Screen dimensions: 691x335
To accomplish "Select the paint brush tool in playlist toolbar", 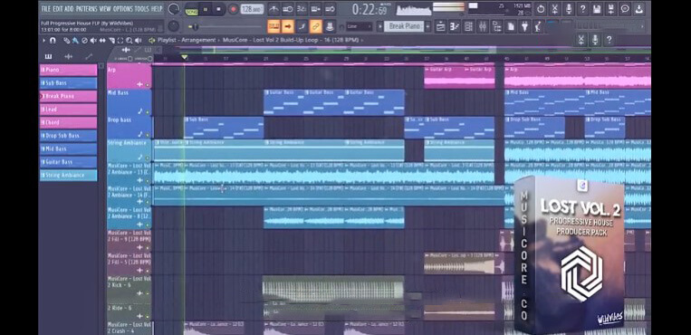I will (x=75, y=40).
